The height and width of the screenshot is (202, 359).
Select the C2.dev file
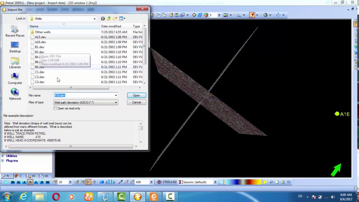click(40, 77)
